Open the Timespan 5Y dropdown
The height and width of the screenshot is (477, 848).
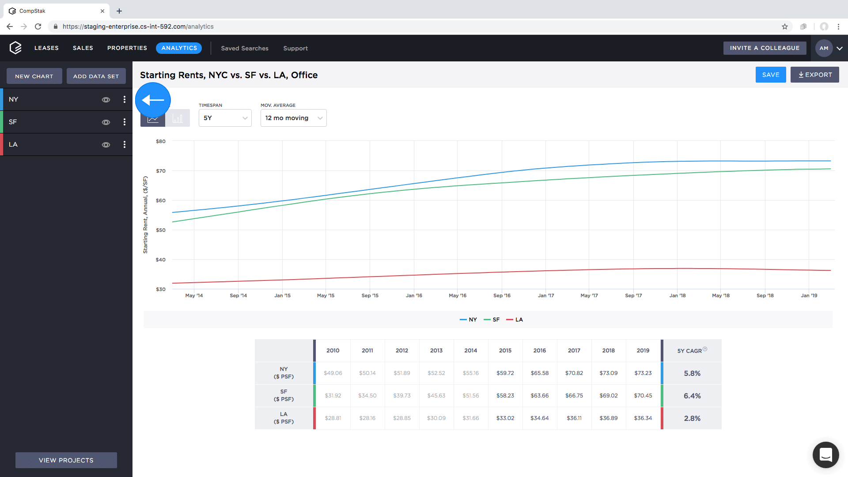point(225,118)
